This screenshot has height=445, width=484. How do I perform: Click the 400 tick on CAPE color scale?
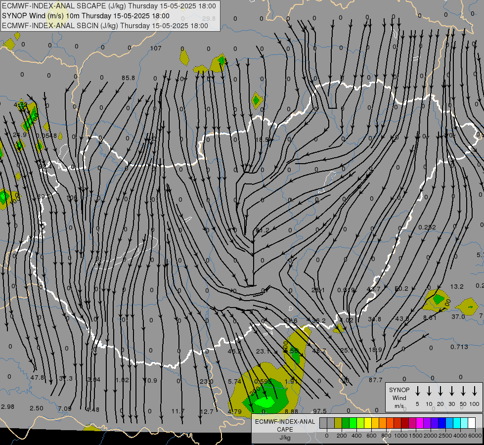click(x=356, y=436)
